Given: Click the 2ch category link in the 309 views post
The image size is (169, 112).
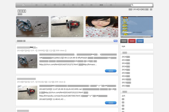Looking at the screenshot, I should click(32, 50).
